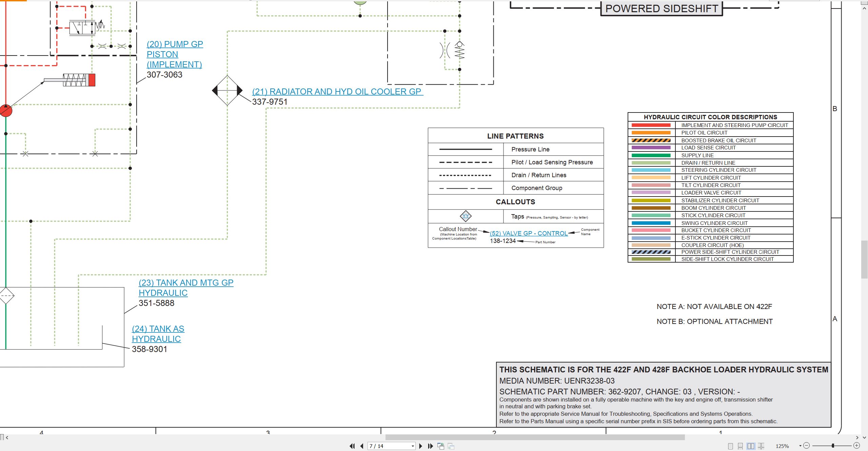The width and height of the screenshot is (868, 451).
Task: Go to the previous page
Action: pos(362,446)
